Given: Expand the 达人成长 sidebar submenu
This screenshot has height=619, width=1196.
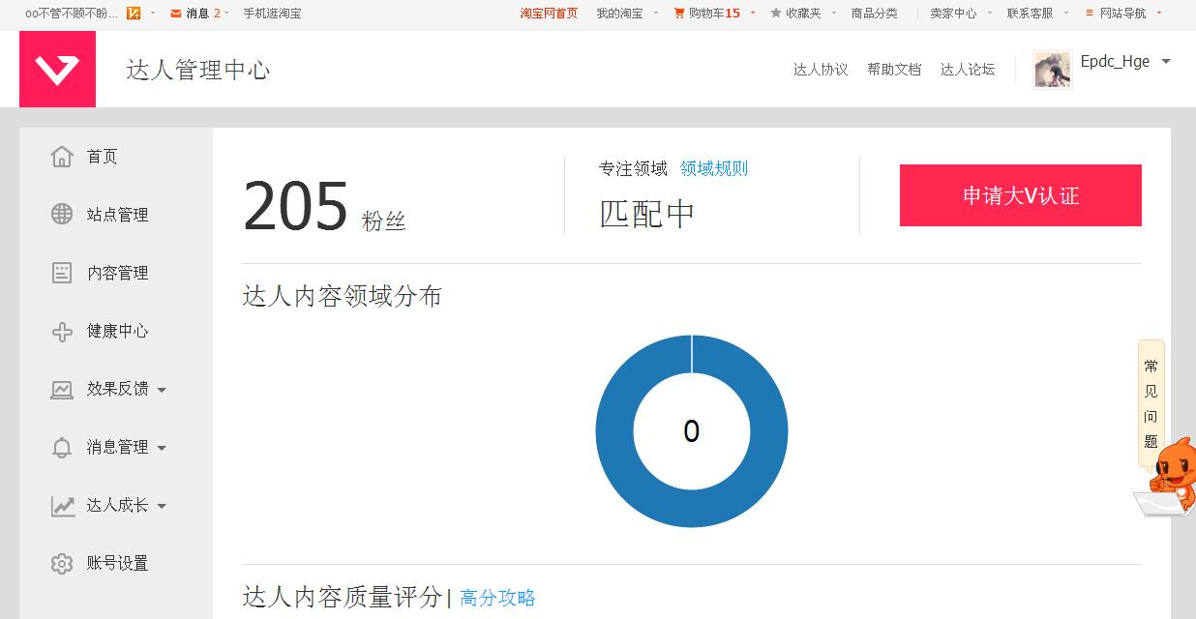Looking at the screenshot, I should tap(162, 506).
